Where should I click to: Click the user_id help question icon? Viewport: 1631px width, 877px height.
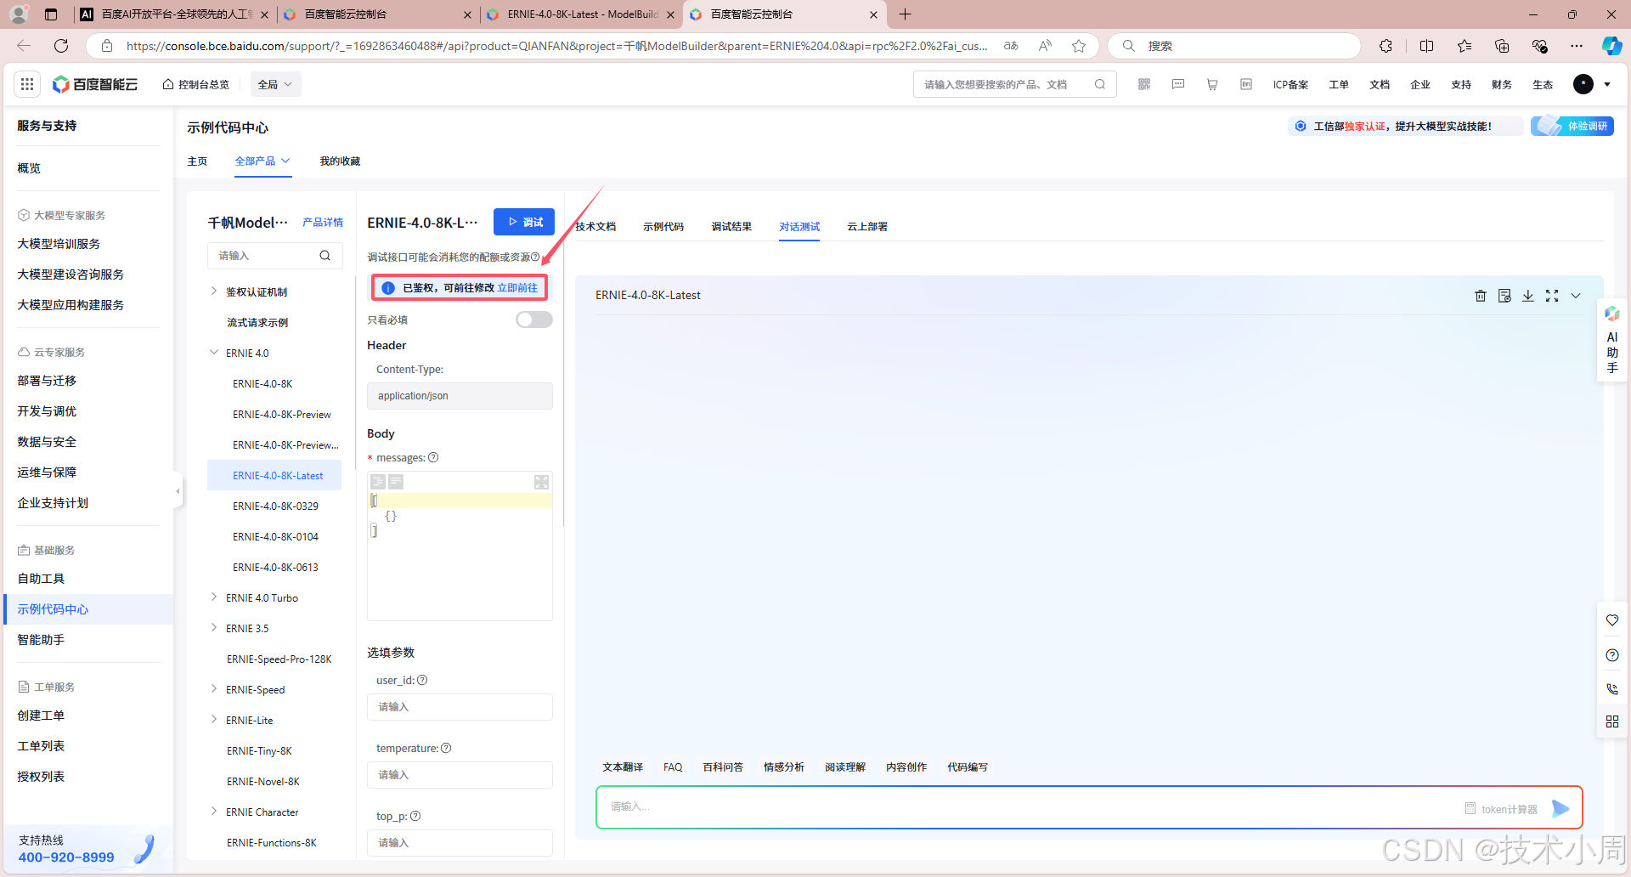(422, 680)
